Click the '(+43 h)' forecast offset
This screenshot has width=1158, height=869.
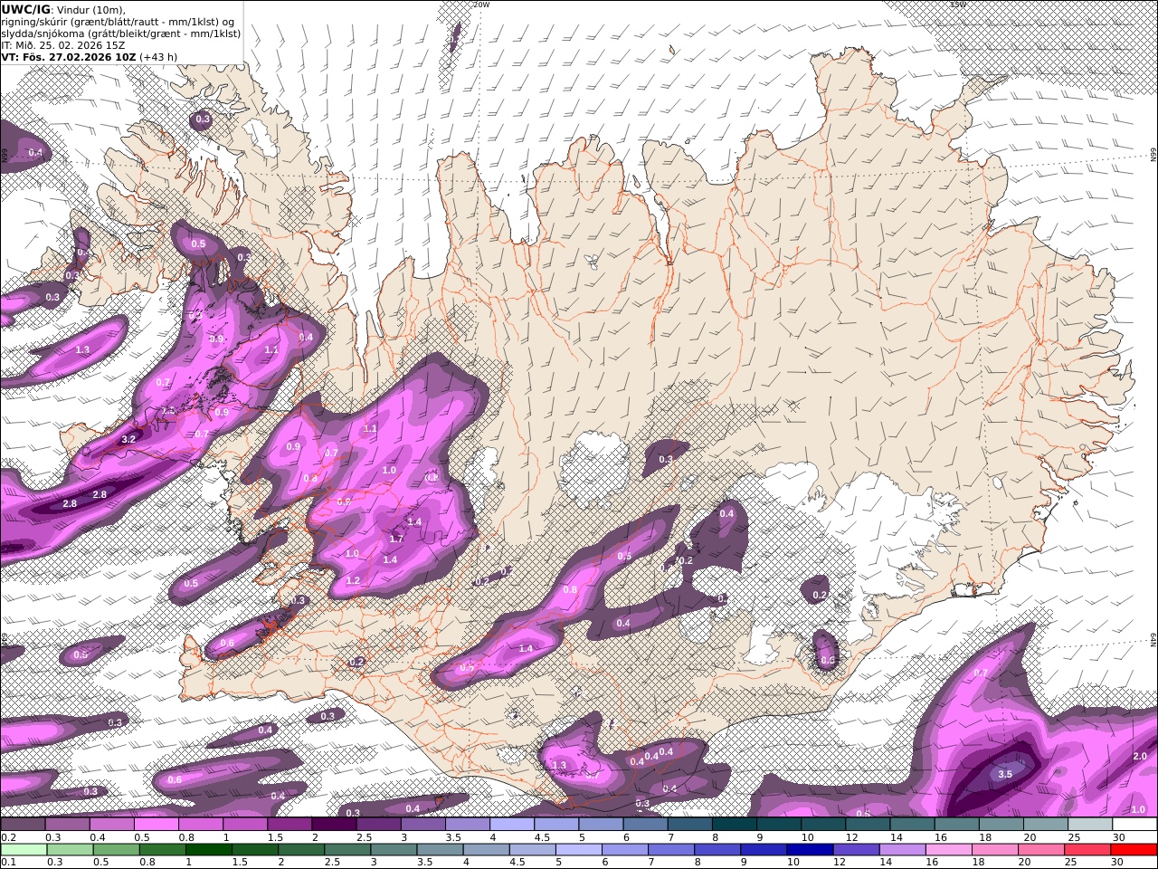[159, 57]
